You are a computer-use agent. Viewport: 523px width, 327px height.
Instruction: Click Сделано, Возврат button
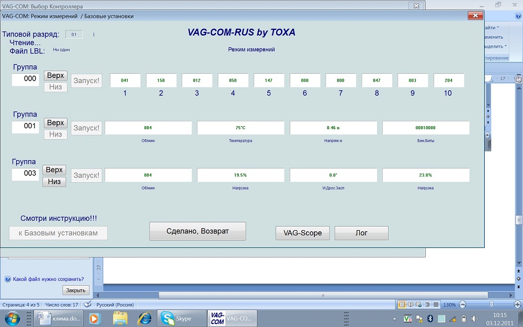tap(198, 231)
